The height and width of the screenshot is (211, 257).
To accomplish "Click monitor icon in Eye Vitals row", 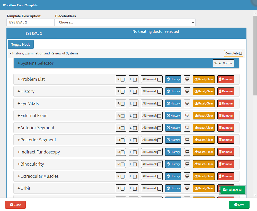I will click(x=187, y=103).
